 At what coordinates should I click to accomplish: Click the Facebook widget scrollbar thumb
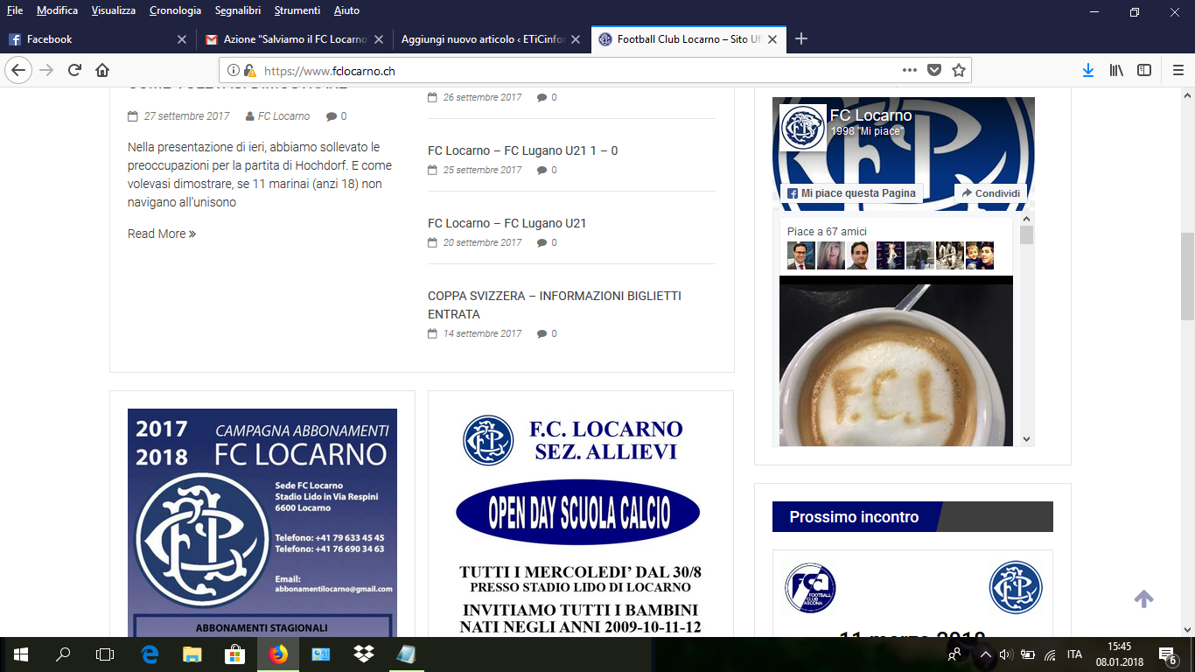(x=1027, y=234)
